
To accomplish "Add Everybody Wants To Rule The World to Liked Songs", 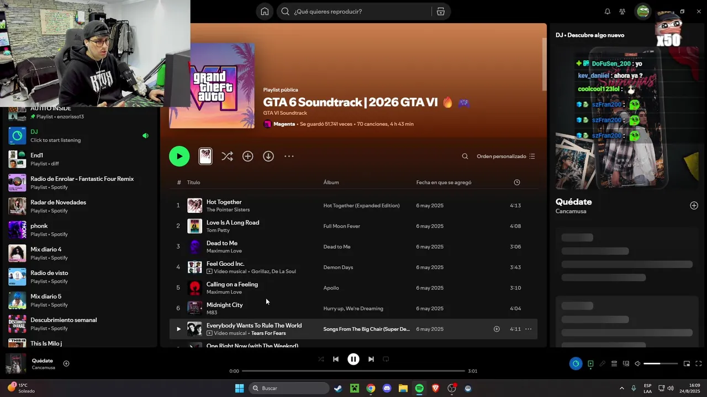I will (497, 329).
